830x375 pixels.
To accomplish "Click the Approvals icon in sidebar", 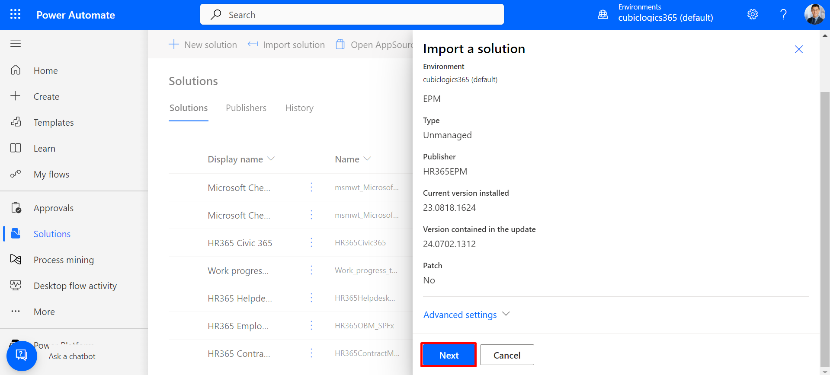I will [16, 208].
